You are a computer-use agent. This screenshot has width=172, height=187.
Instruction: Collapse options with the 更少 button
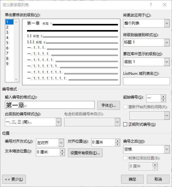pyautogui.click(x=14, y=179)
